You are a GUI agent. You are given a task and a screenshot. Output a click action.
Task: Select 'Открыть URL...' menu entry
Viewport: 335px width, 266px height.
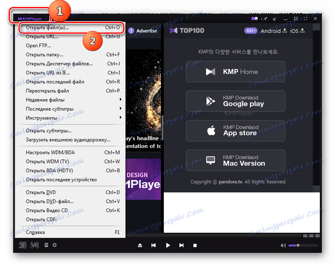(x=70, y=37)
